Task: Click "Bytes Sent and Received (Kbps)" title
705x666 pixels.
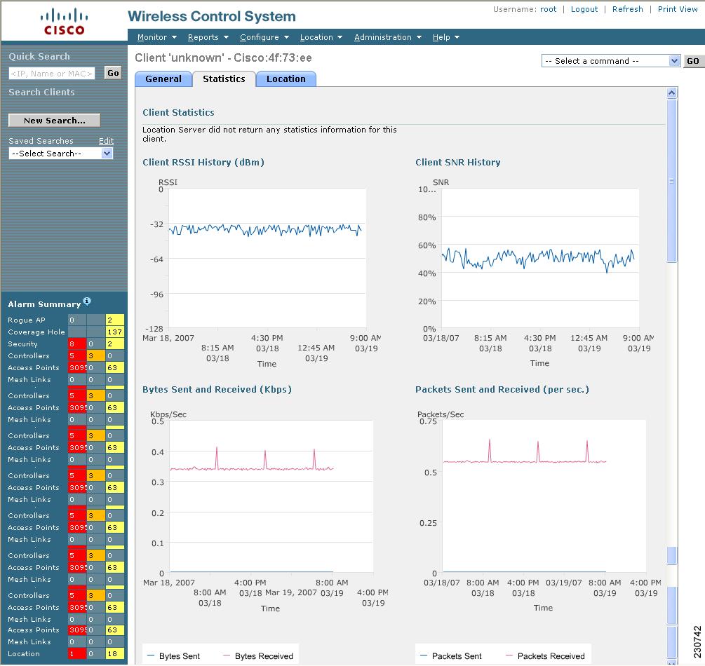Action: 217,389
